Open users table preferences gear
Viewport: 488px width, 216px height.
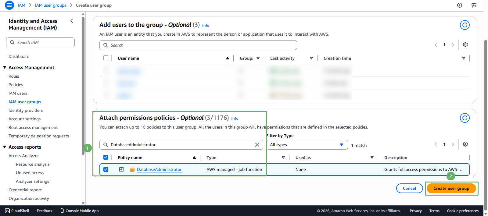click(x=465, y=44)
